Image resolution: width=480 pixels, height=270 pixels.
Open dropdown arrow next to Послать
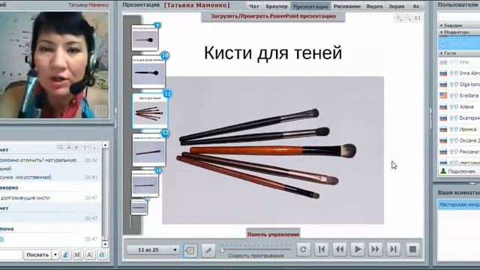(55, 255)
